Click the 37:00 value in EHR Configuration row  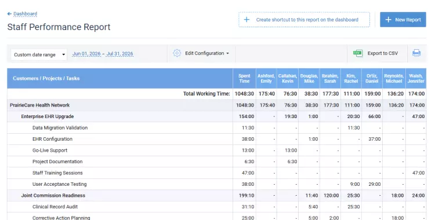pyautogui.click(x=375, y=139)
